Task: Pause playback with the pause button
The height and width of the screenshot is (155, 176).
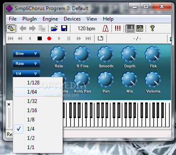Action: pos(69,38)
